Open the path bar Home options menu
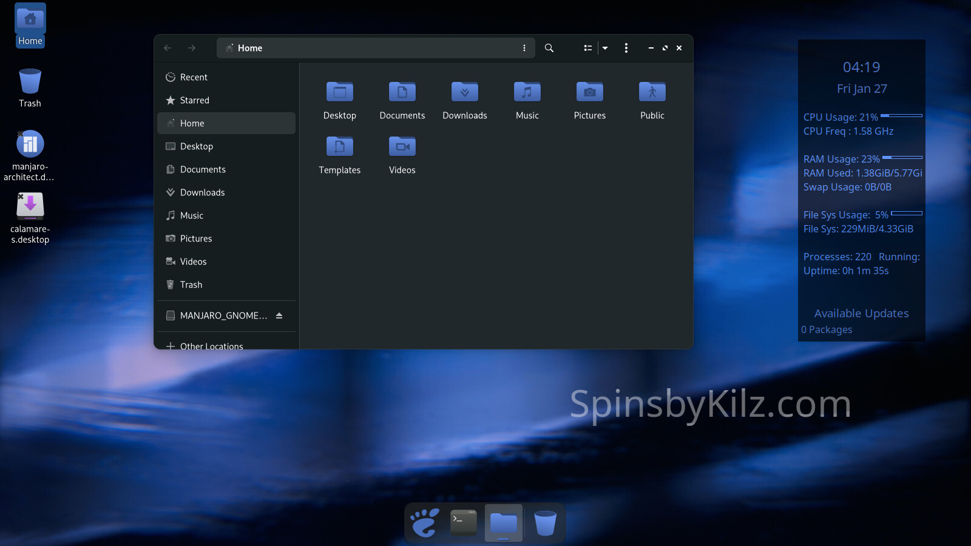The width and height of the screenshot is (971, 546). [524, 48]
